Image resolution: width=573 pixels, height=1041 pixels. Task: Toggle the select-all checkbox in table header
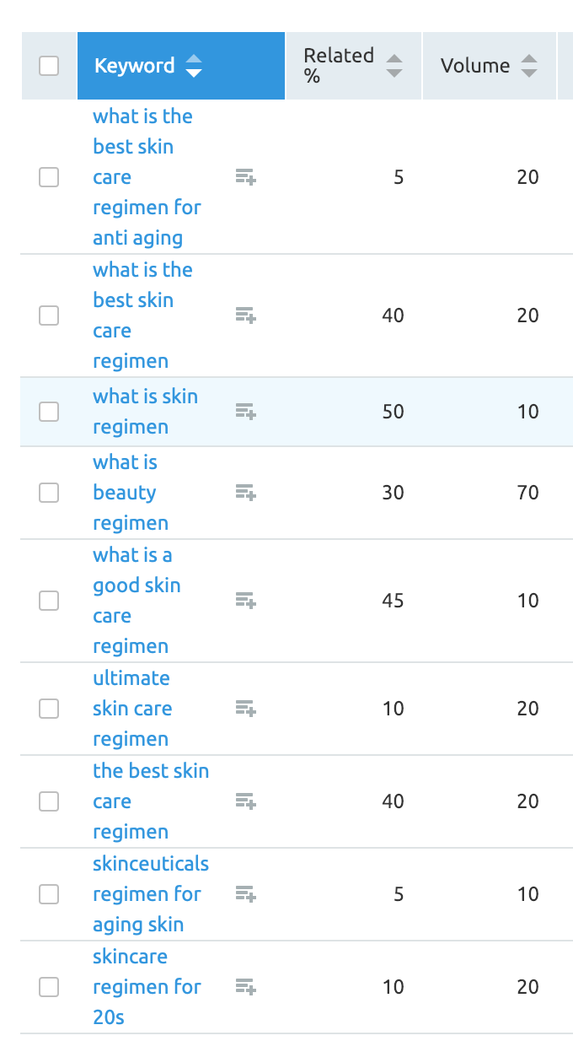(49, 66)
